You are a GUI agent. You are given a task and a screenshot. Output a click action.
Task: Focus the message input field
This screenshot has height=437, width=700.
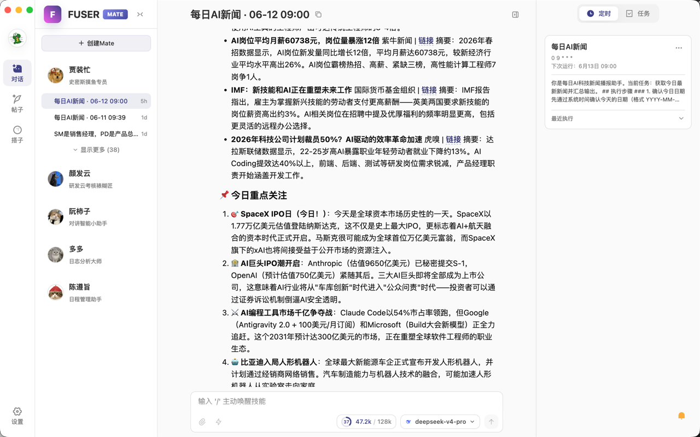point(347,401)
